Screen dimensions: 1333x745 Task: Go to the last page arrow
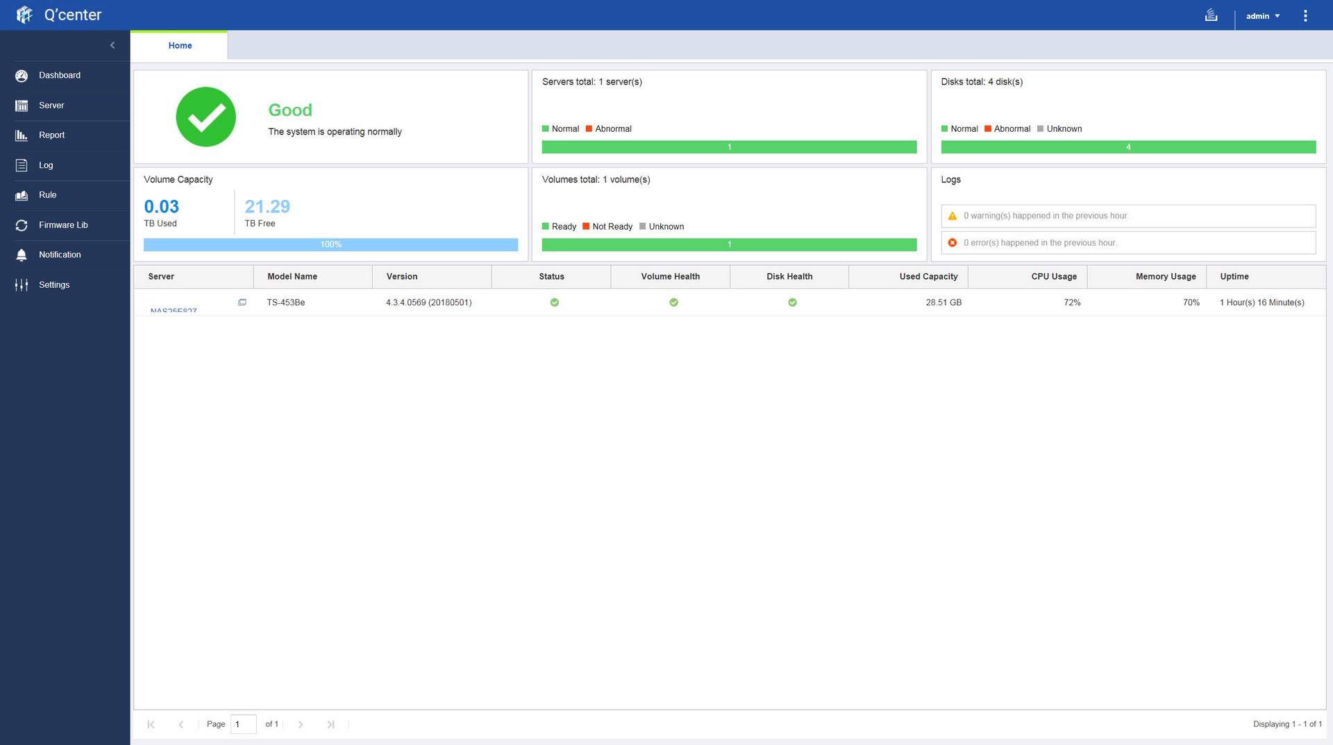(331, 724)
